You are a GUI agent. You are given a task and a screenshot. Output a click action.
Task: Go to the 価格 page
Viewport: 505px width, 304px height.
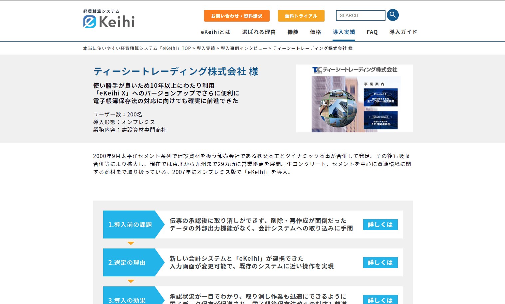point(315,32)
